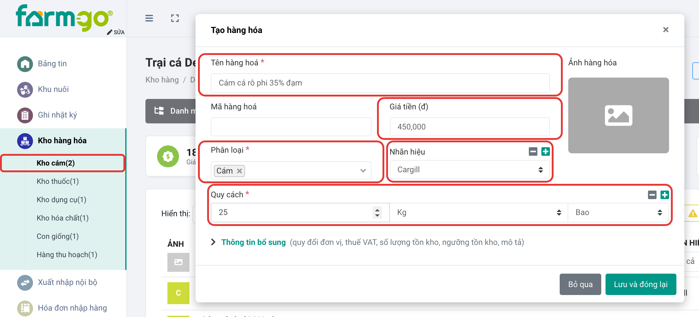Open the Phân loại dropdown
The image size is (699, 317).
[363, 171]
